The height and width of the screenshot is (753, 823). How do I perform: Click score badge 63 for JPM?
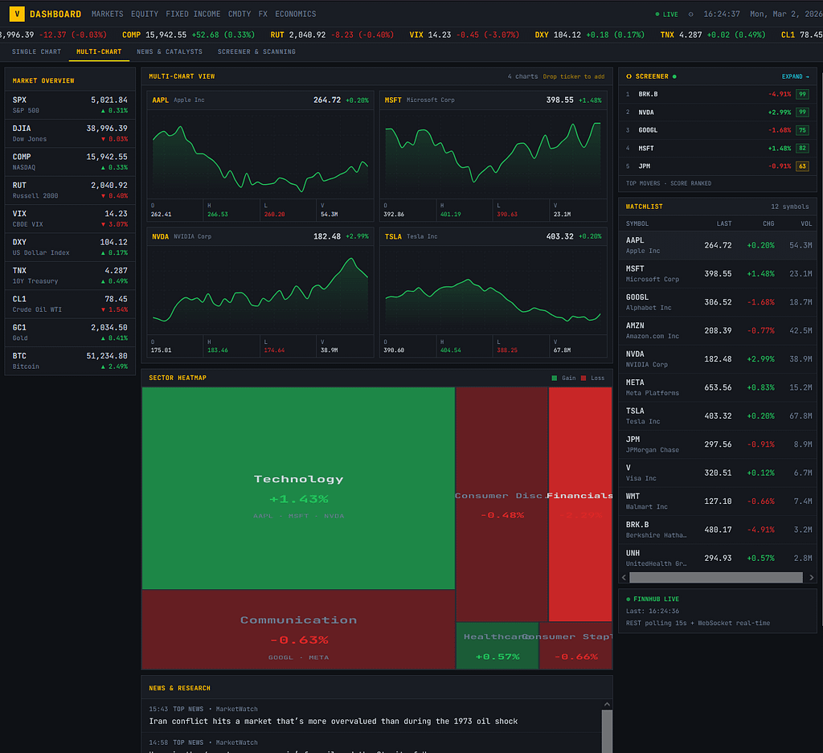coord(802,166)
